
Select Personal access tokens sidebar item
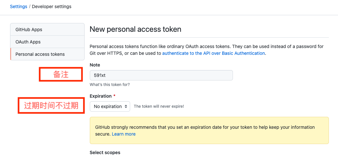pyautogui.click(x=40, y=54)
